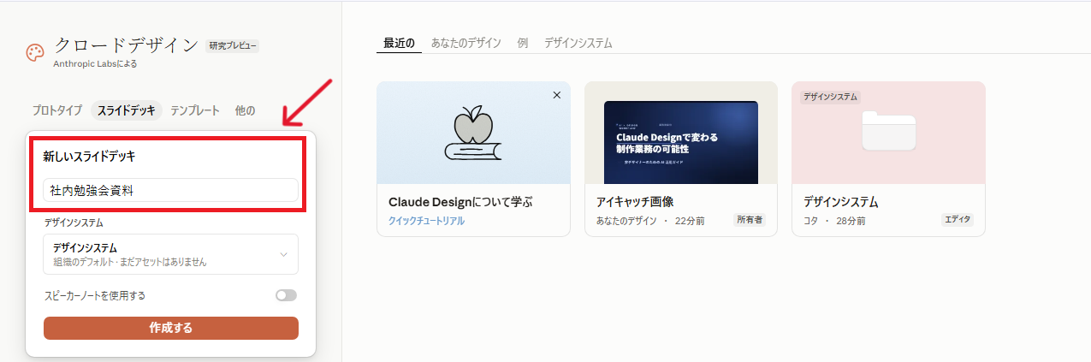Open the テンプレート tab
The height and width of the screenshot is (362, 1091).
point(195,110)
